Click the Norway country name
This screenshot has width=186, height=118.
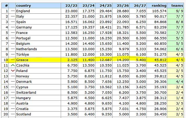tap(23, 76)
